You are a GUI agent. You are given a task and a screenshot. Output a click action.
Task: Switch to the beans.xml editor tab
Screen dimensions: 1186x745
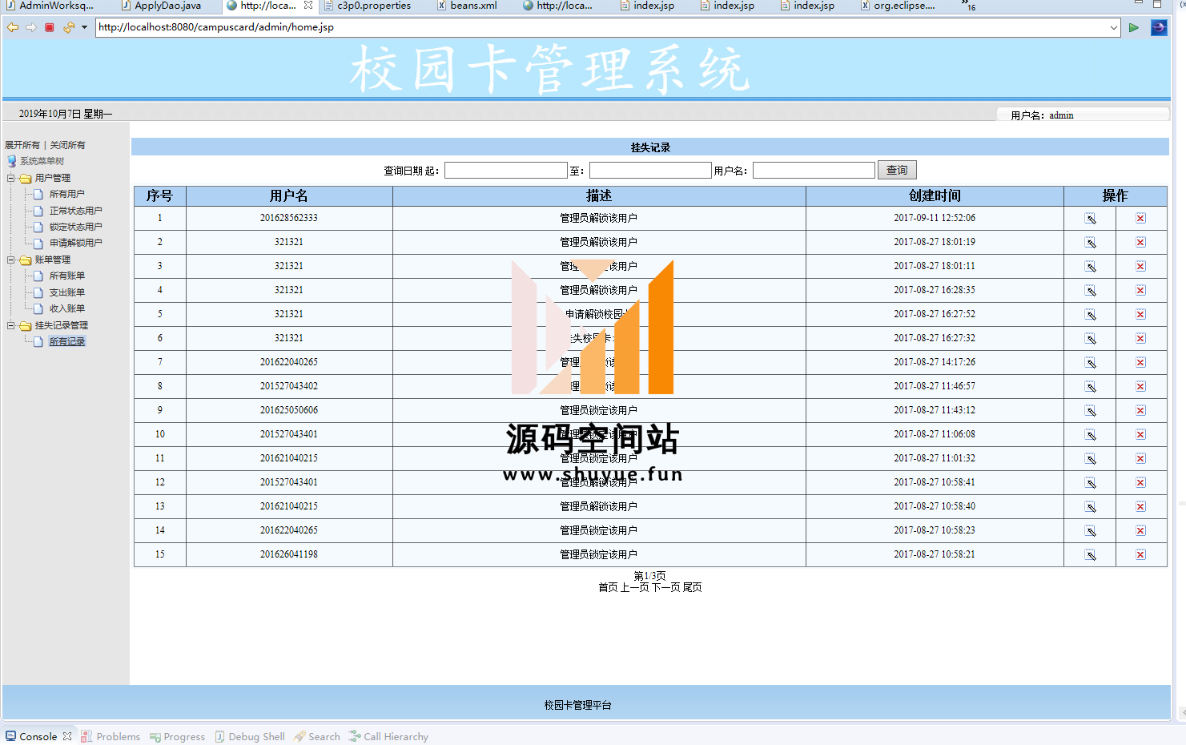coord(472,6)
